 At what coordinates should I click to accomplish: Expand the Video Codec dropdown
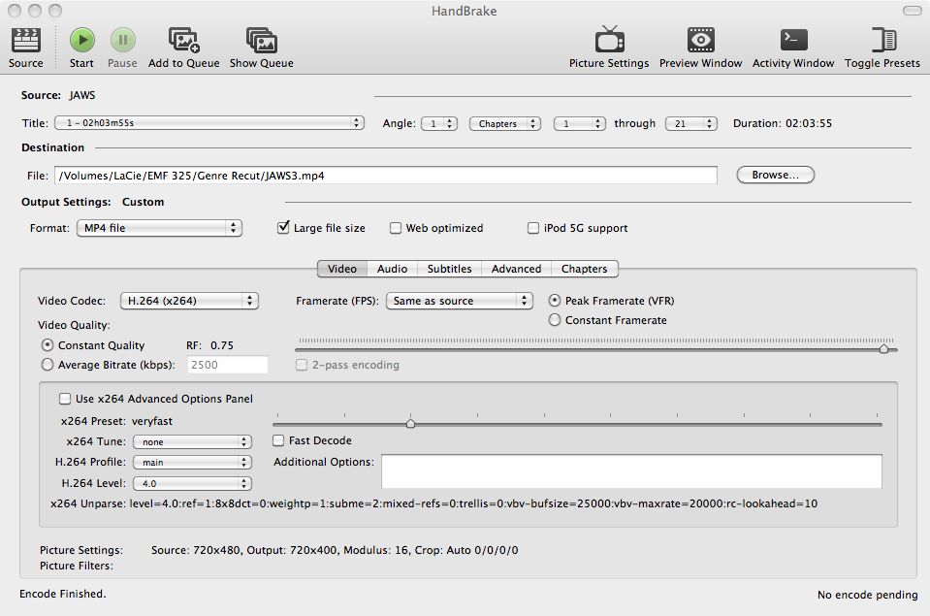(189, 301)
